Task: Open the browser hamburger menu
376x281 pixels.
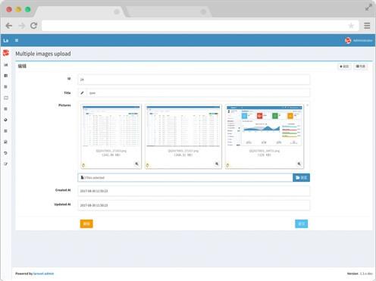Action: (x=367, y=26)
